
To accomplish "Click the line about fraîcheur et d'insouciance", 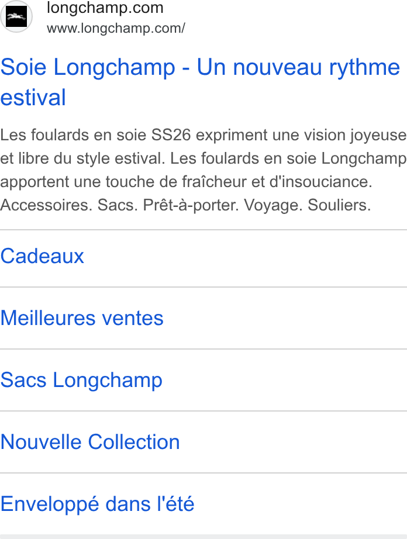I will [187, 182].
